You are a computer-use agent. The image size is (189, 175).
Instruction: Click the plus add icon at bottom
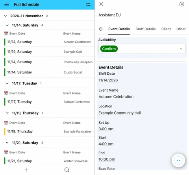pos(26,170)
